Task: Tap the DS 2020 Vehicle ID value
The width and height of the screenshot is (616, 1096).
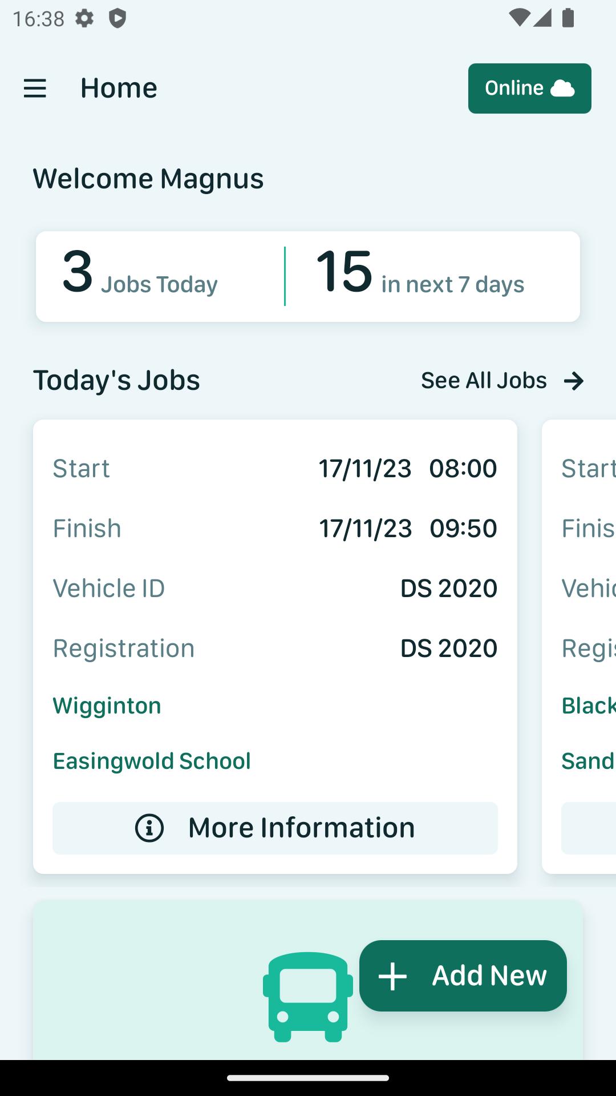Action: click(449, 589)
